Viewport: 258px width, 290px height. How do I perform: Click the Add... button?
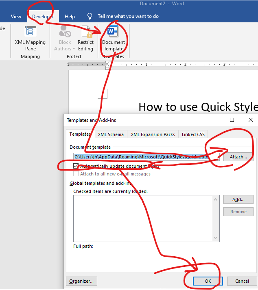pyautogui.click(x=238, y=199)
